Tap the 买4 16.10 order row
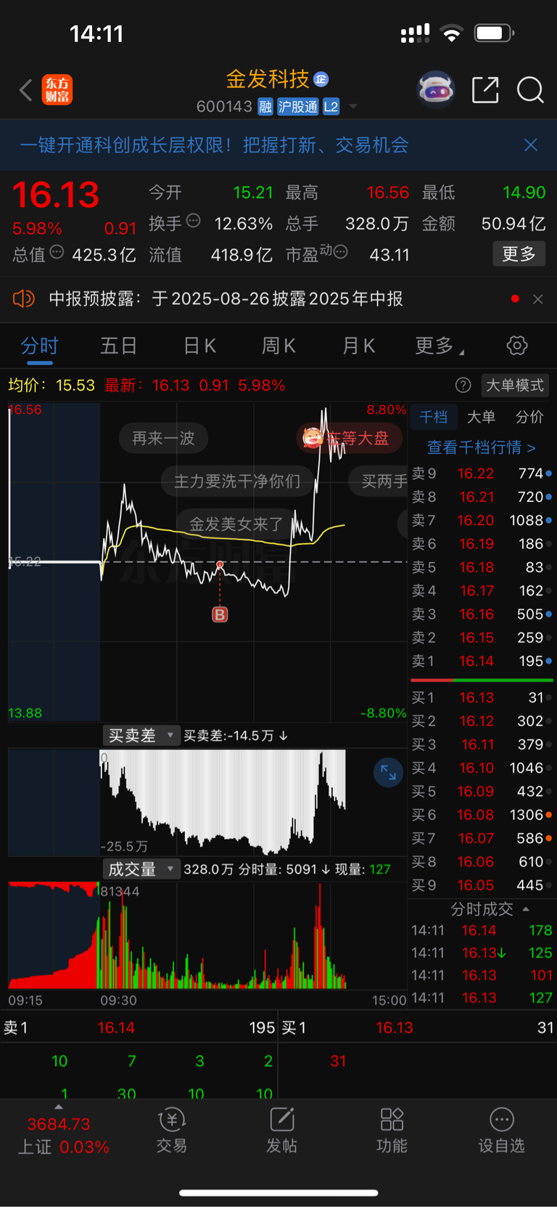This screenshot has width=557, height=1207. (x=482, y=768)
